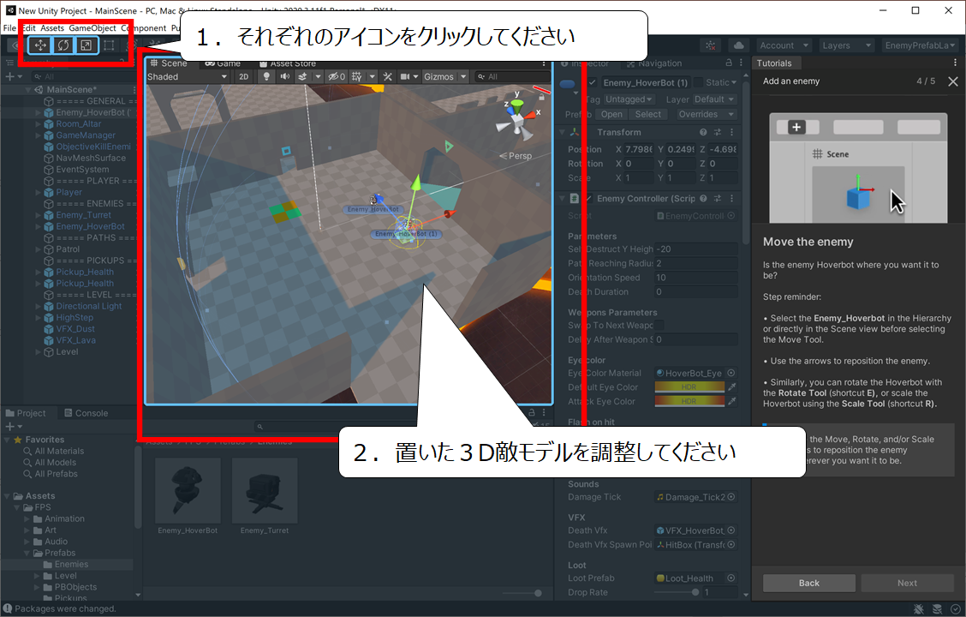The width and height of the screenshot is (966, 617).
Task: Switch to the Console tab
Action: pos(86,413)
